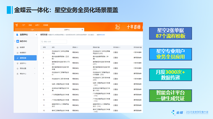213x119 pixels.
Task: Click the 目标系统对象 column header
Action: [x=138, y=47]
